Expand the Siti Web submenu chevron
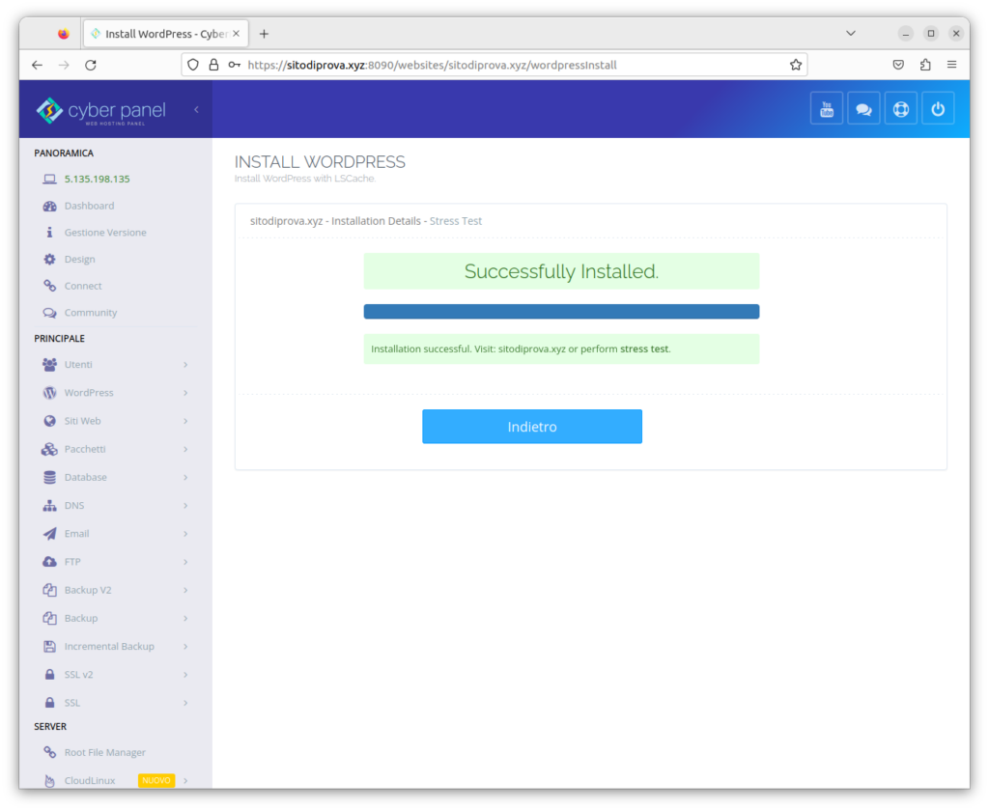This screenshot has height=810, width=989. 185,421
